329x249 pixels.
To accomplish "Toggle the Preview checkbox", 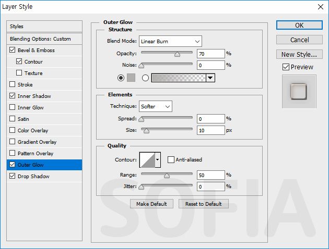I will tap(286, 67).
